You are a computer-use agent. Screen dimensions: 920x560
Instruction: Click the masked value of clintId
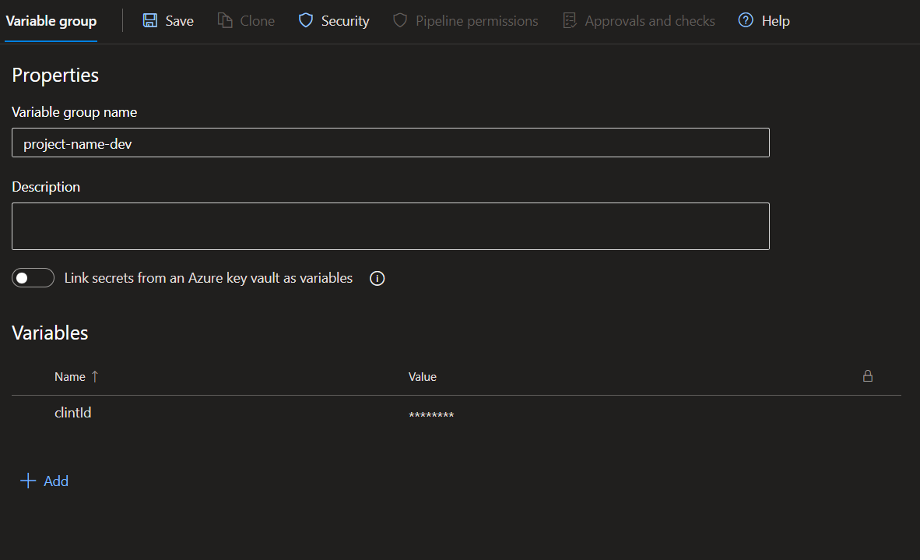431,416
